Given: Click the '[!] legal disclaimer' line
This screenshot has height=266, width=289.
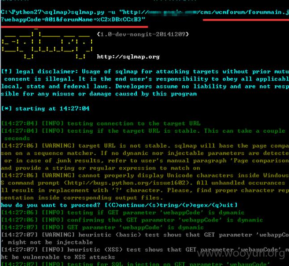Looking at the screenshot, I should [144, 71].
